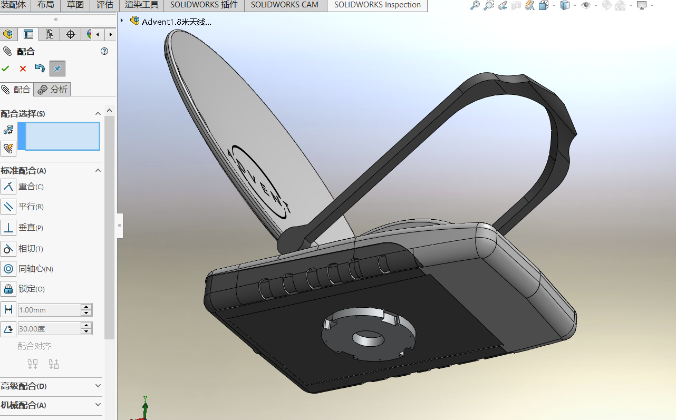
Task: Open the View Orientation dropdown arrow
Action: coord(553,6)
